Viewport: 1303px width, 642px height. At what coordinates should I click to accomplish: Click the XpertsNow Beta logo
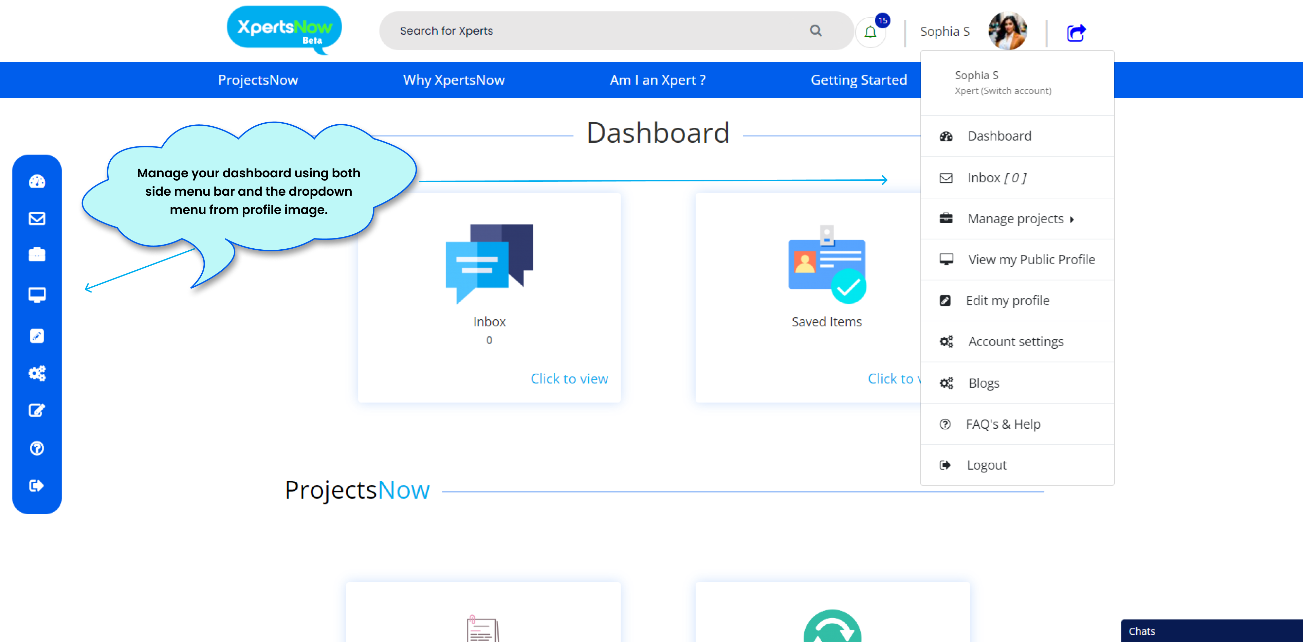pyautogui.click(x=284, y=30)
